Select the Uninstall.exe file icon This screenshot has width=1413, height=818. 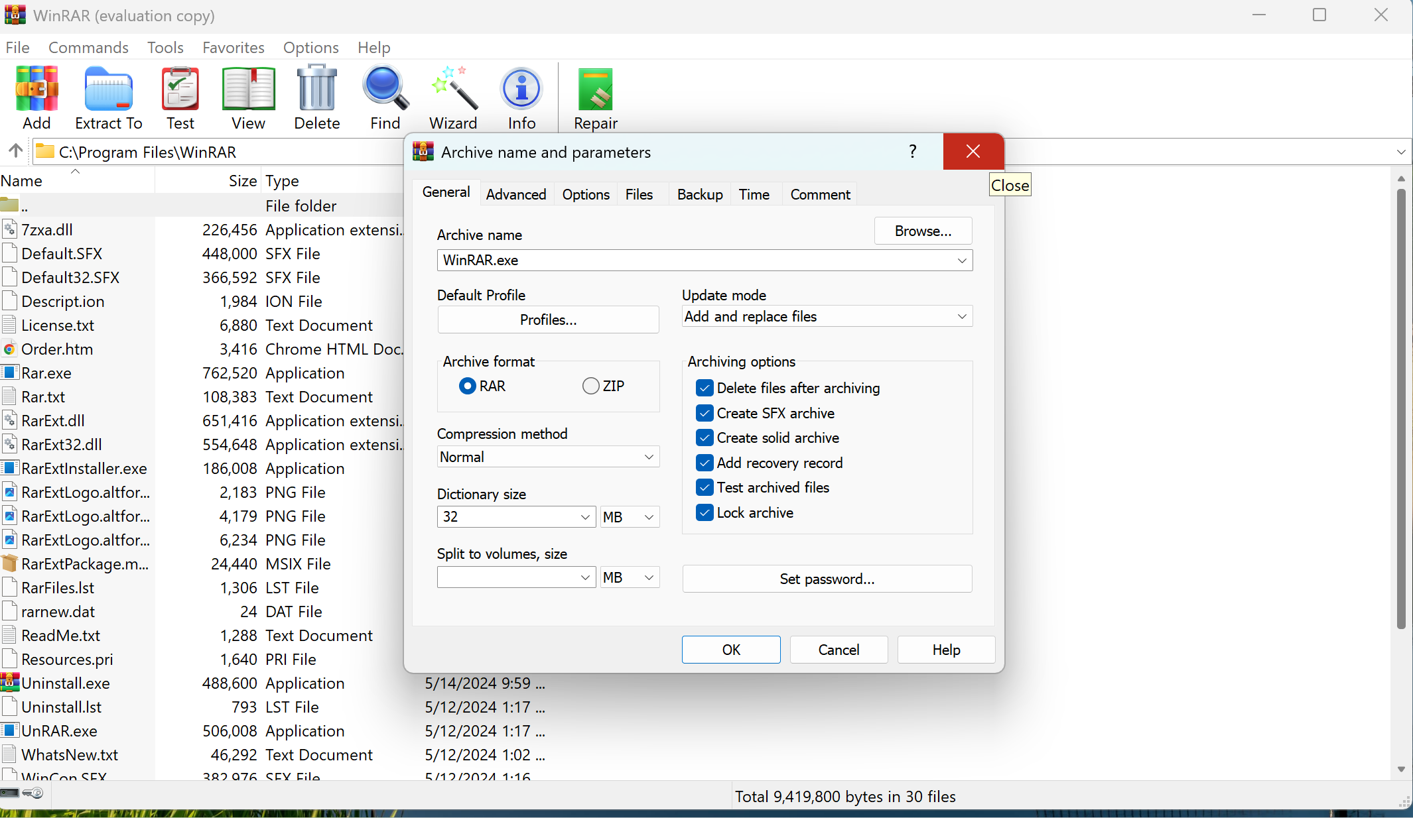coord(10,682)
